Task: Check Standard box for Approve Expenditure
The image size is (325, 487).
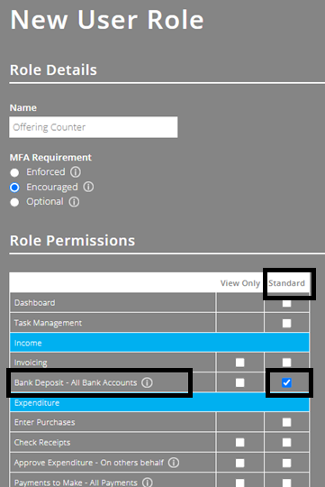Action: coord(286,463)
